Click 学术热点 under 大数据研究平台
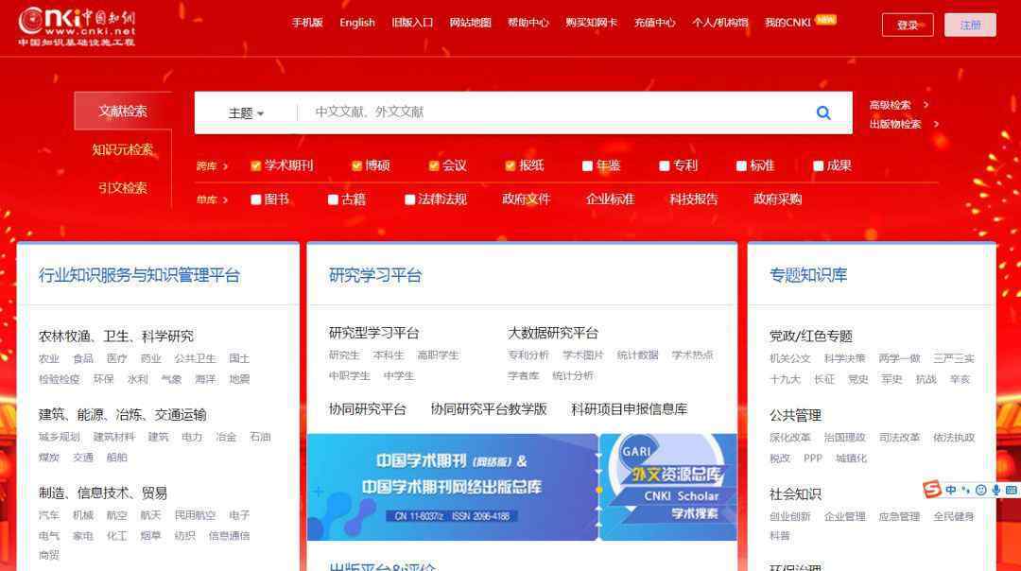 [x=692, y=355]
